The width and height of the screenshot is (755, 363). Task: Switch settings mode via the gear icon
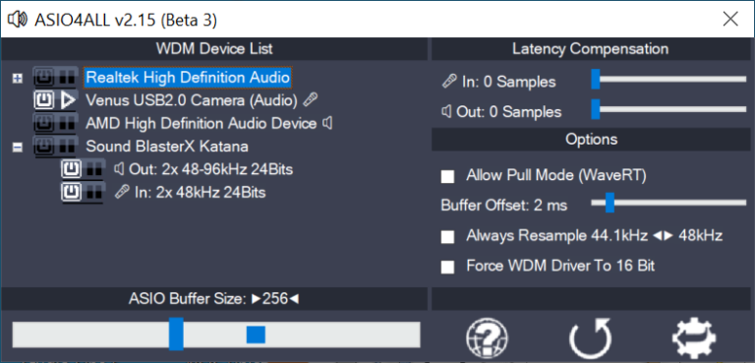tap(694, 338)
